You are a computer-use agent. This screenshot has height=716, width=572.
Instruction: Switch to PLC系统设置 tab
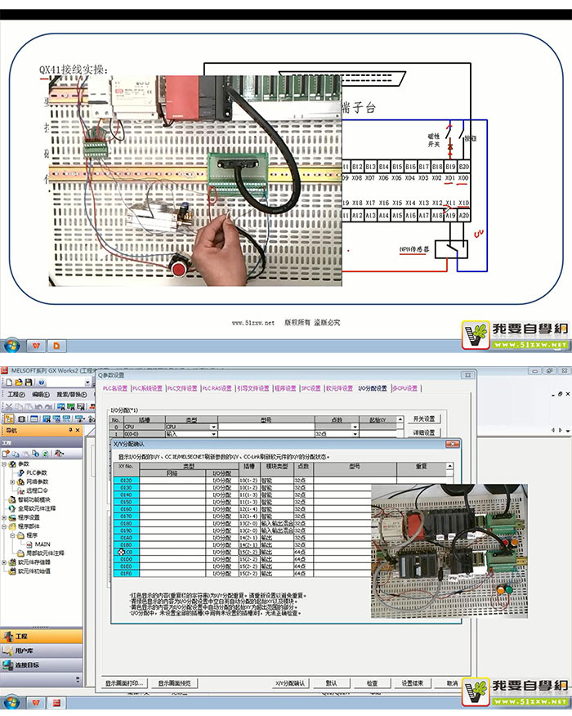147,388
